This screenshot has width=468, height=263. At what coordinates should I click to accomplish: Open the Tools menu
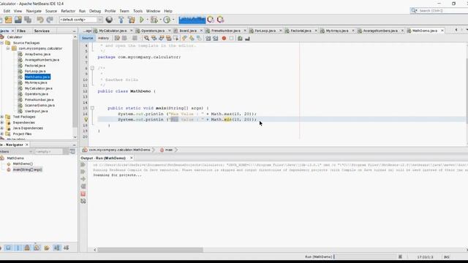(137, 11)
